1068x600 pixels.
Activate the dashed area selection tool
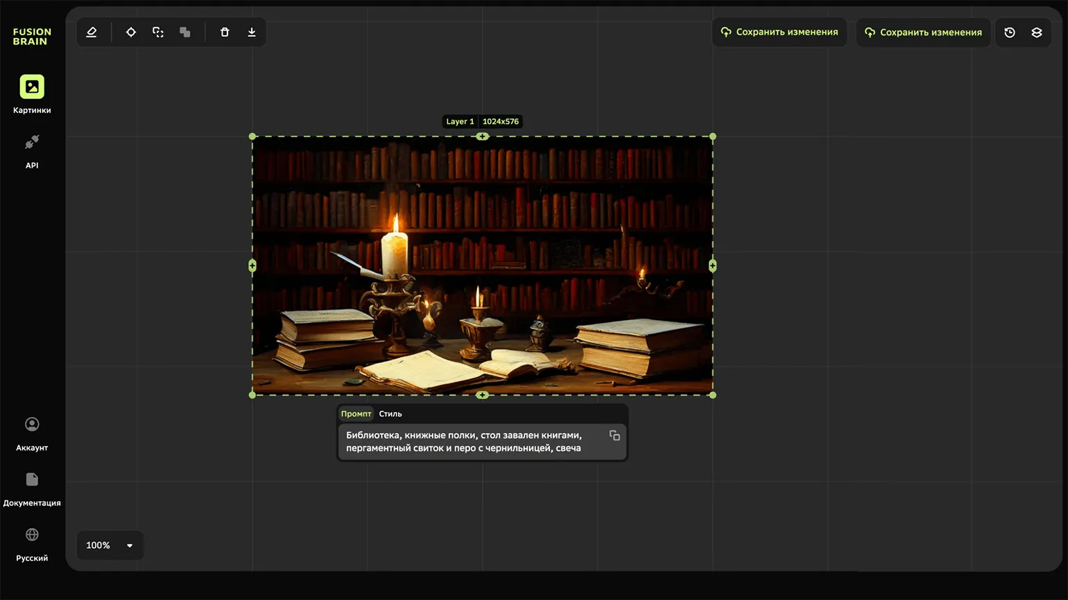tap(158, 33)
